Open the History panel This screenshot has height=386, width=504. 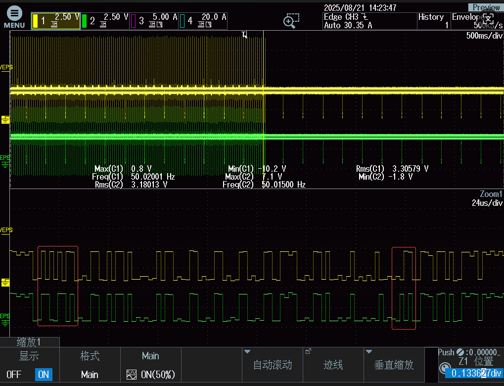[433, 21]
